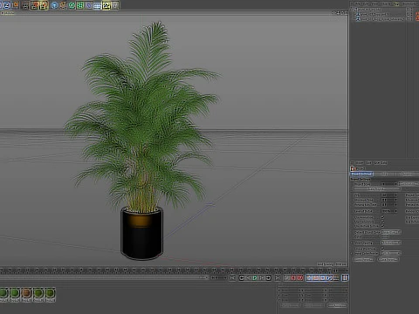Click Apply in the Coordinates manager
The width and height of the screenshot is (419, 314).
pos(337,305)
